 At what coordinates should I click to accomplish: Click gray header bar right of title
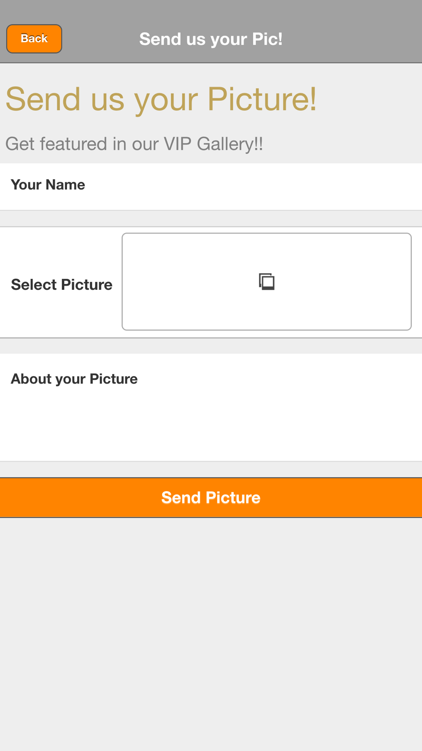tap(359, 39)
